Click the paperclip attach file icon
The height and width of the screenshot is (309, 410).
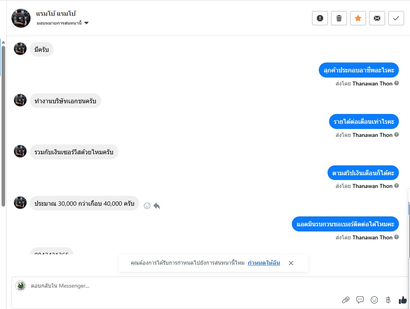click(x=346, y=300)
